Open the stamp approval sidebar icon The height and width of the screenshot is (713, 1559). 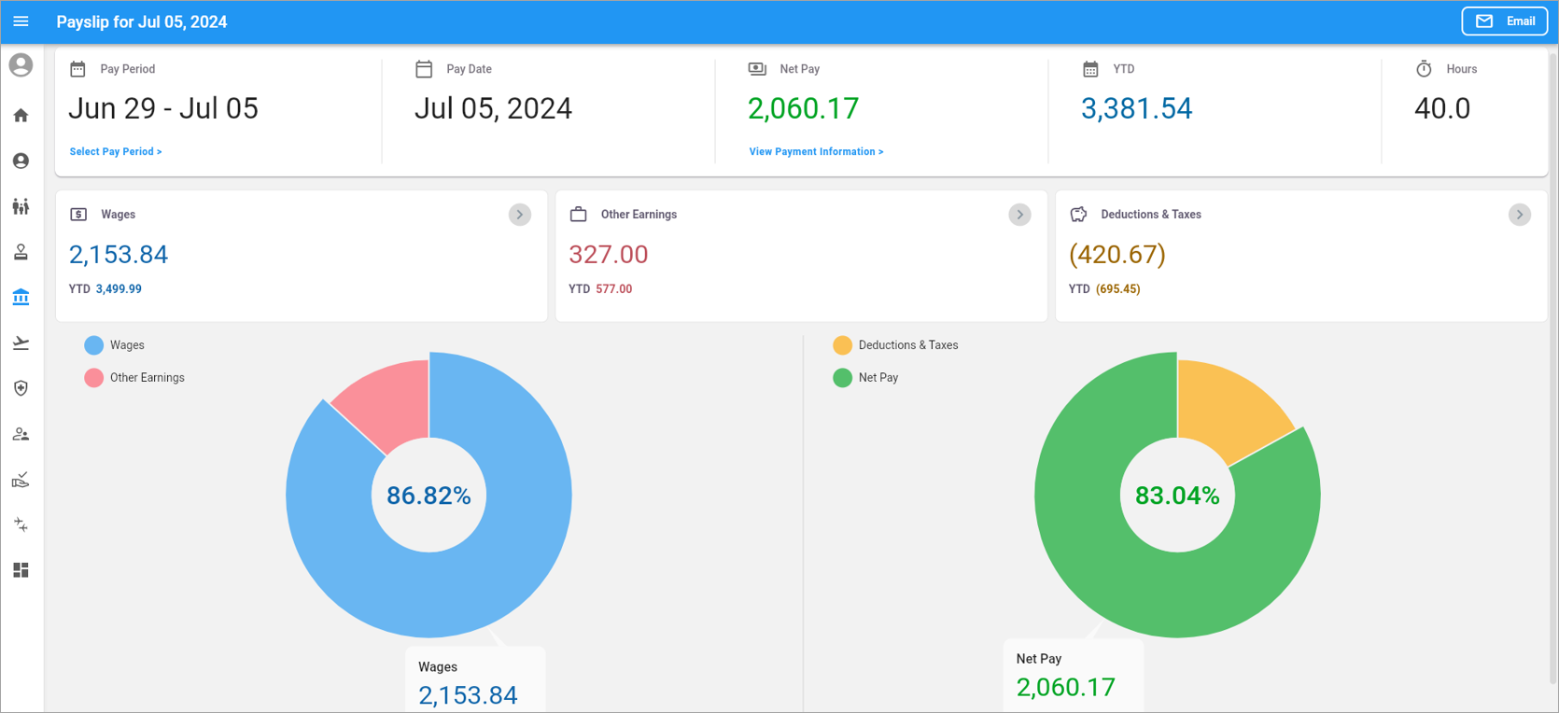tap(21, 252)
